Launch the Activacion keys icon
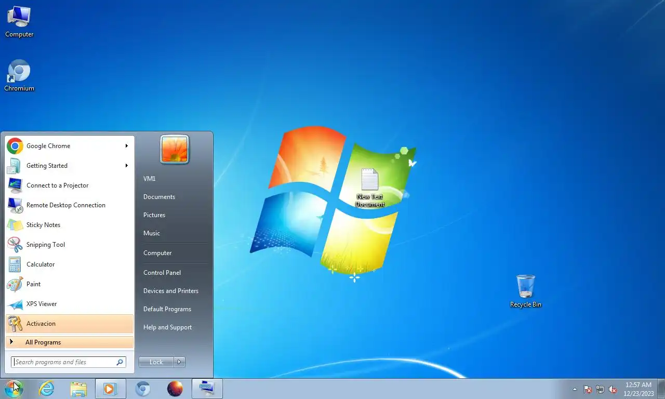The height and width of the screenshot is (399, 665). click(x=15, y=324)
